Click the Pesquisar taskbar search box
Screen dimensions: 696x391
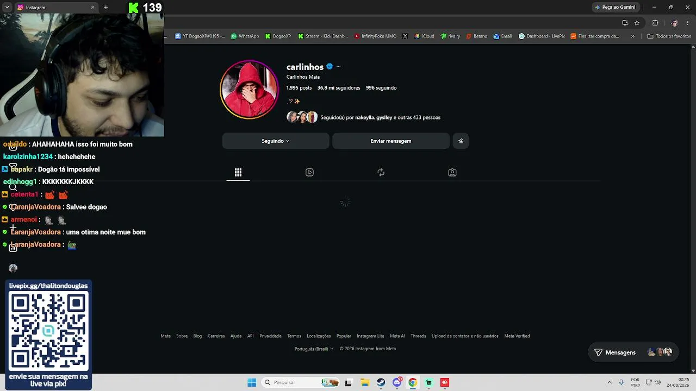pyautogui.click(x=300, y=382)
